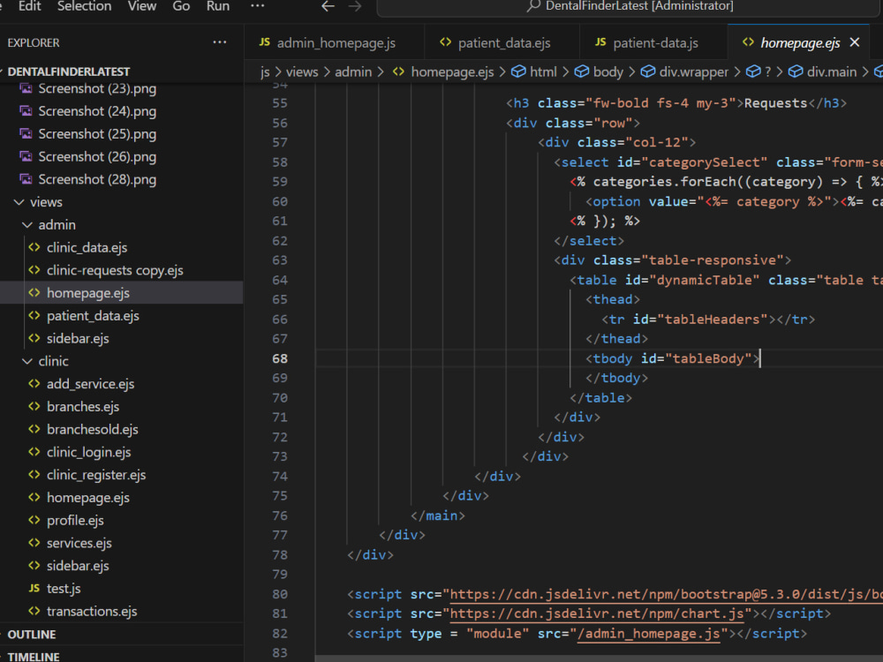The width and height of the screenshot is (883, 662).
Task: Open profile.ejs file
Action: click(x=75, y=520)
